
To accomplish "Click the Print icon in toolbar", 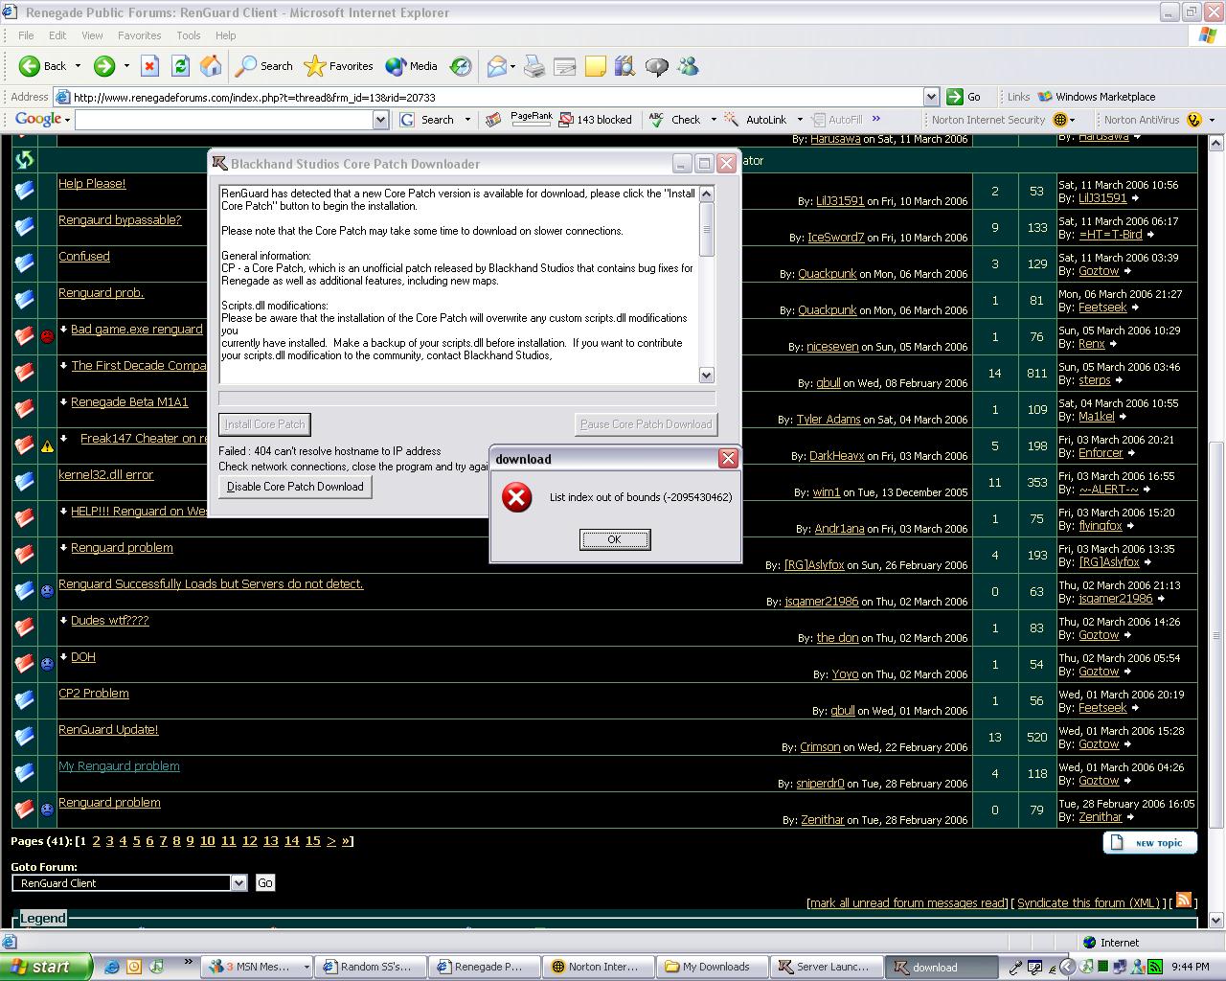I will (x=534, y=66).
